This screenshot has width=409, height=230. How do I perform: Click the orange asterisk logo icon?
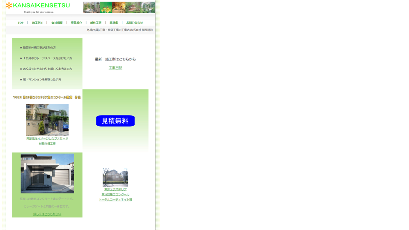(x=9, y=6)
